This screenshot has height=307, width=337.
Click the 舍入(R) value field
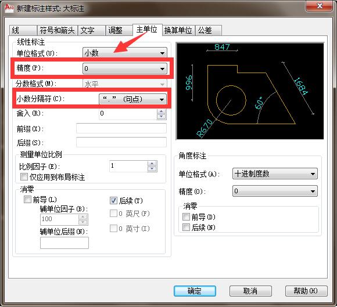tap(128, 114)
